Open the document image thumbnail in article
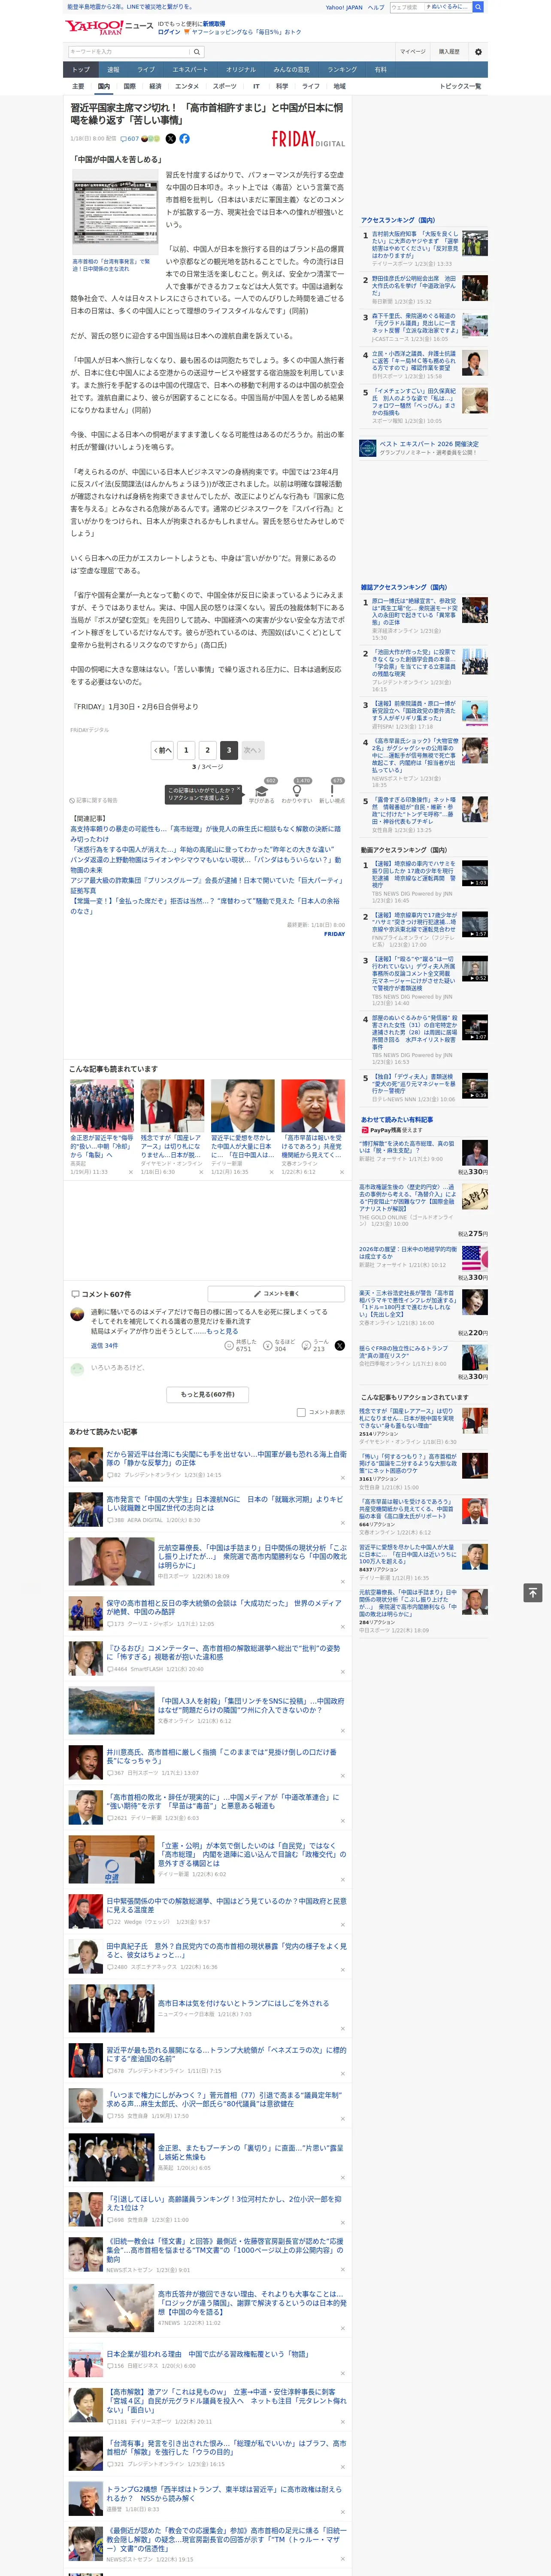This screenshot has height=2576, width=551. click(114, 212)
